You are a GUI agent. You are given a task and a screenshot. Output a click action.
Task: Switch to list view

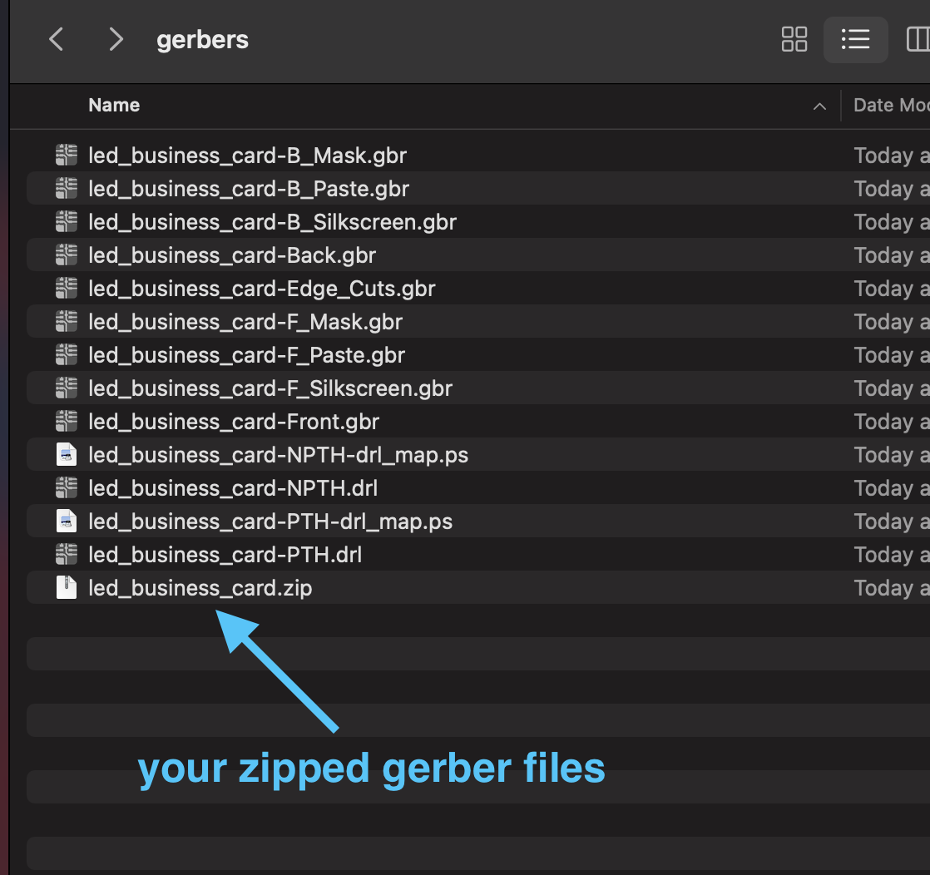click(855, 40)
